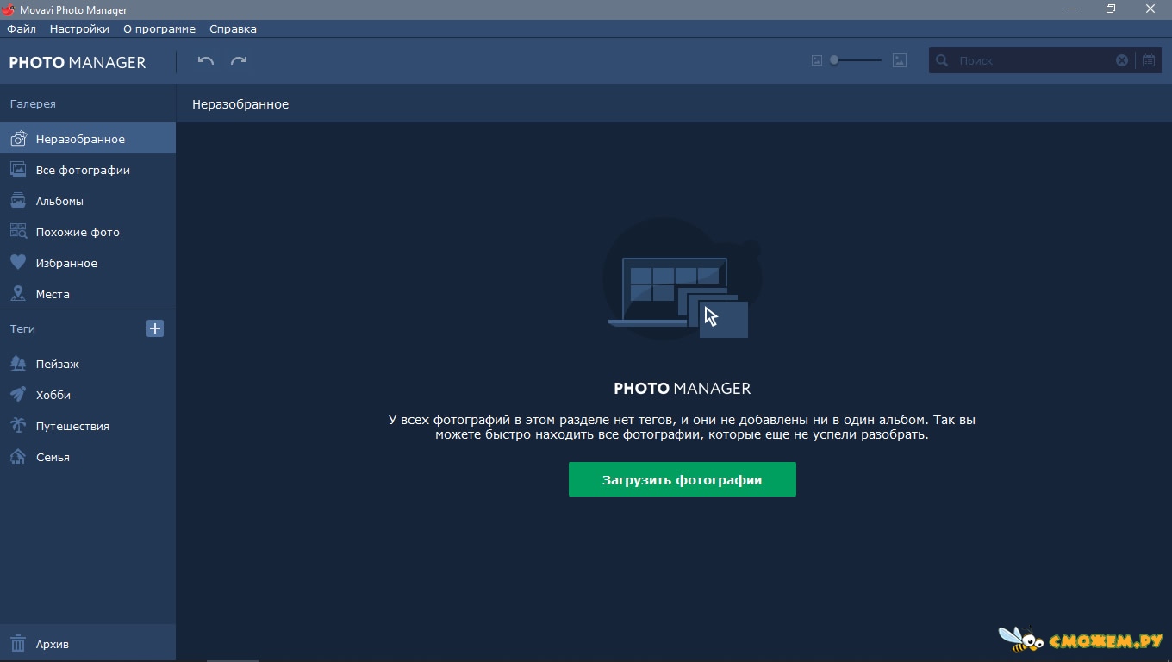Viewport: 1172px width, 662px height.
Task: Select the Путешествия tag
Action: tap(88, 426)
